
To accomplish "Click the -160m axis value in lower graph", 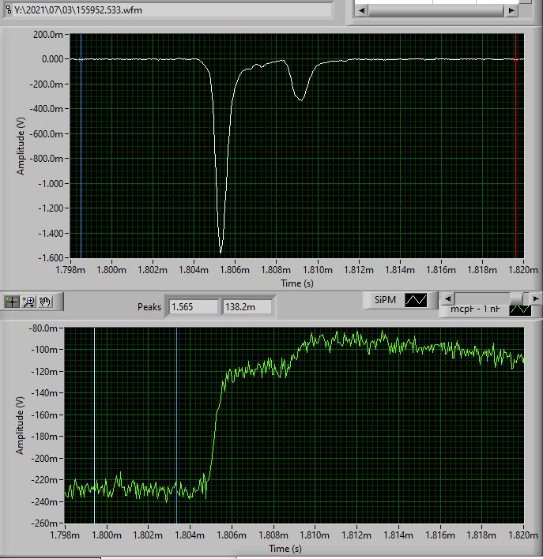I will (44, 415).
